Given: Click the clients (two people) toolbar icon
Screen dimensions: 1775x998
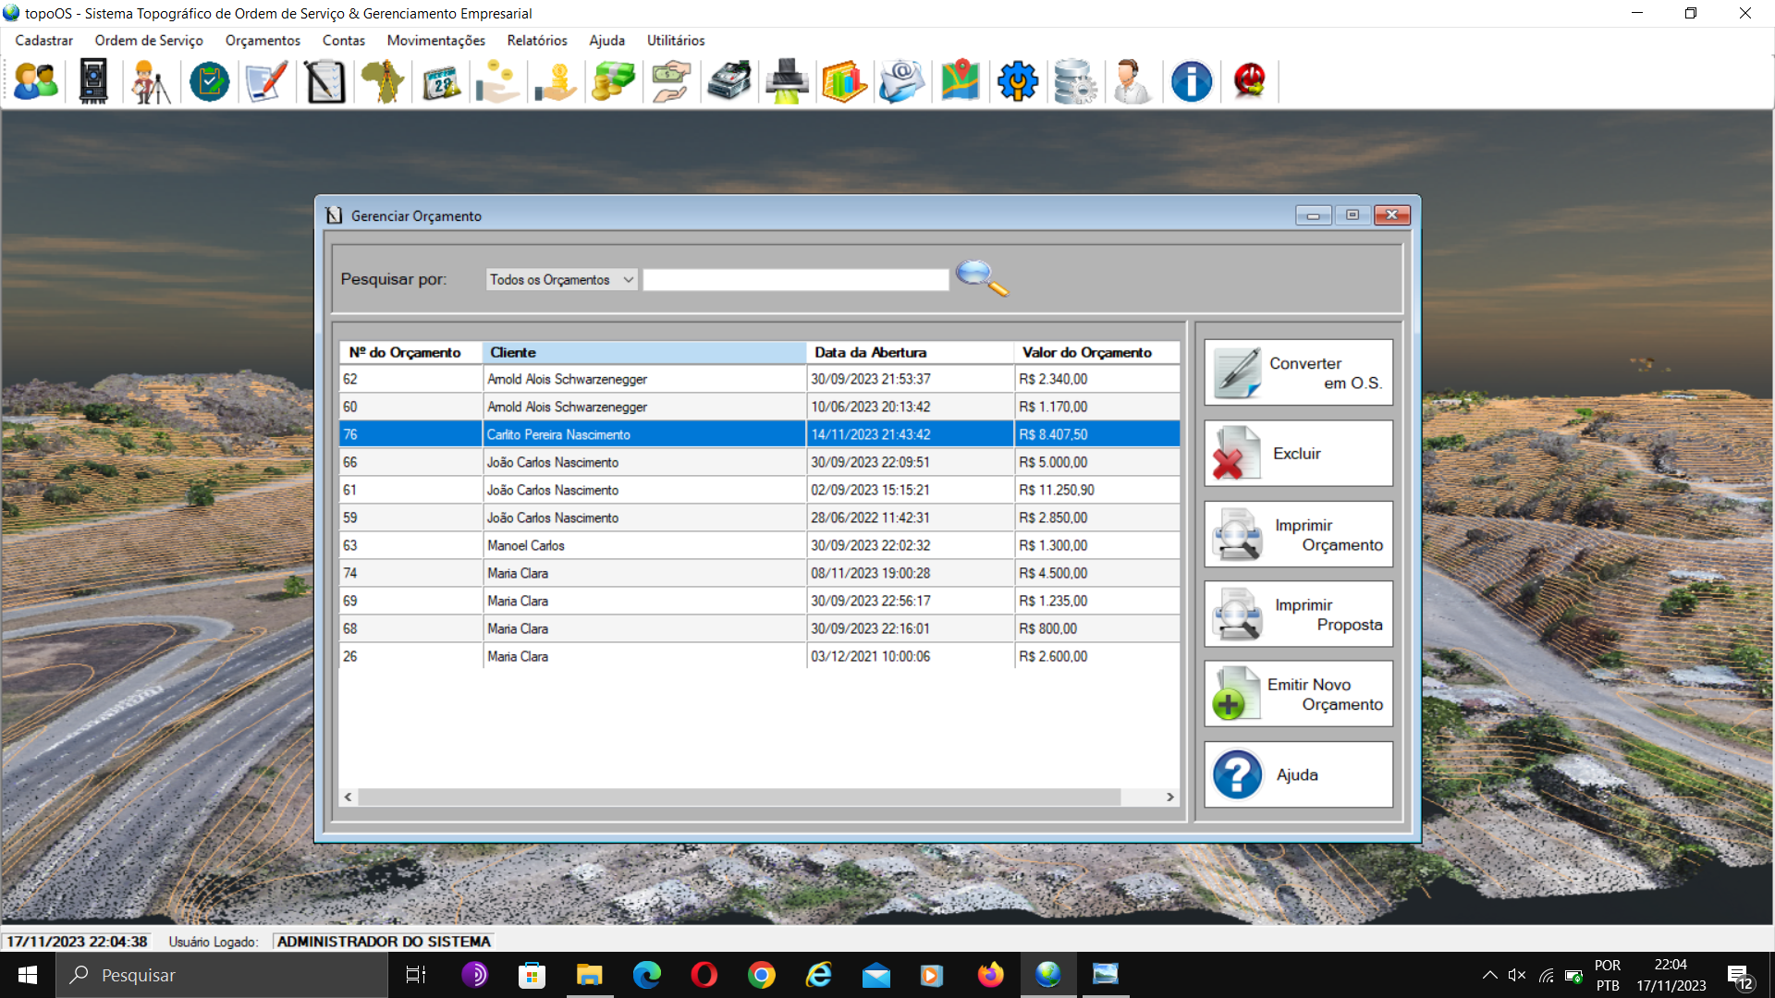Looking at the screenshot, I should pyautogui.click(x=36, y=81).
